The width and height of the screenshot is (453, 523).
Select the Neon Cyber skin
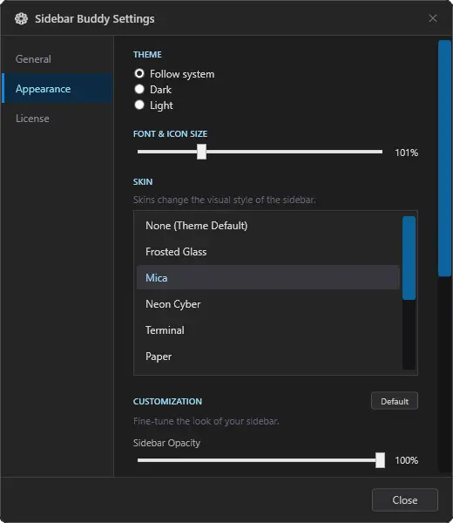coord(268,304)
